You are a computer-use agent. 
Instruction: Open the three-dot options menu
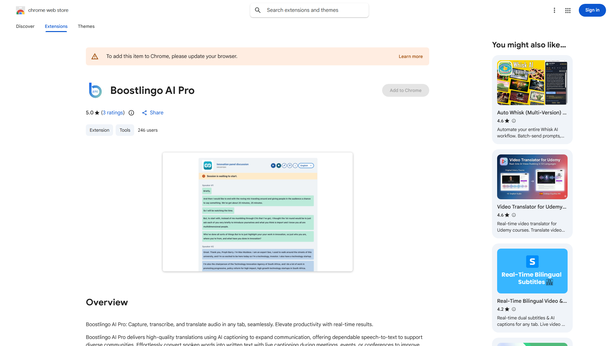pos(554,10)
